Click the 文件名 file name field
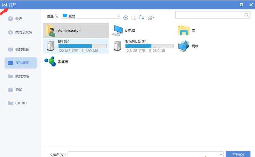 pyautogui.click(x=146, y=155)
